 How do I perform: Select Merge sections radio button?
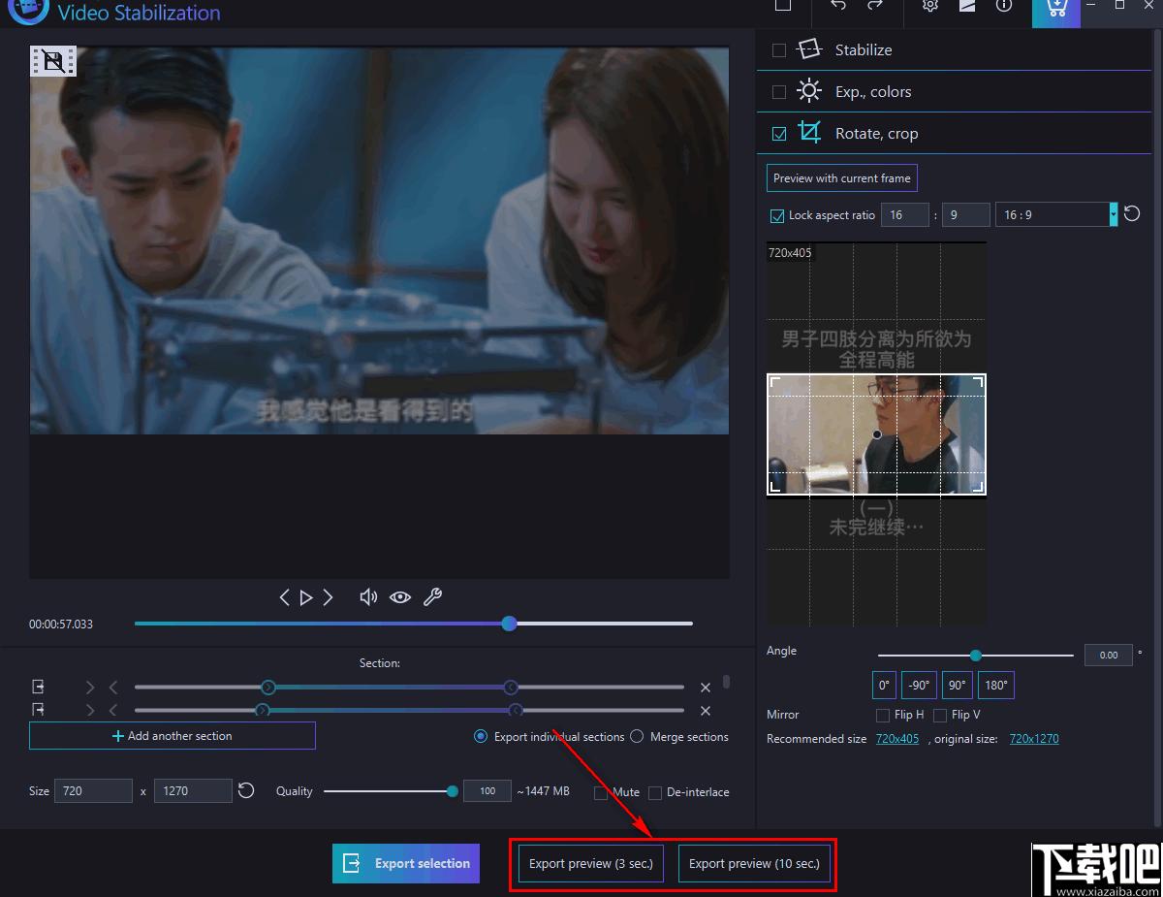coord(637,736)
